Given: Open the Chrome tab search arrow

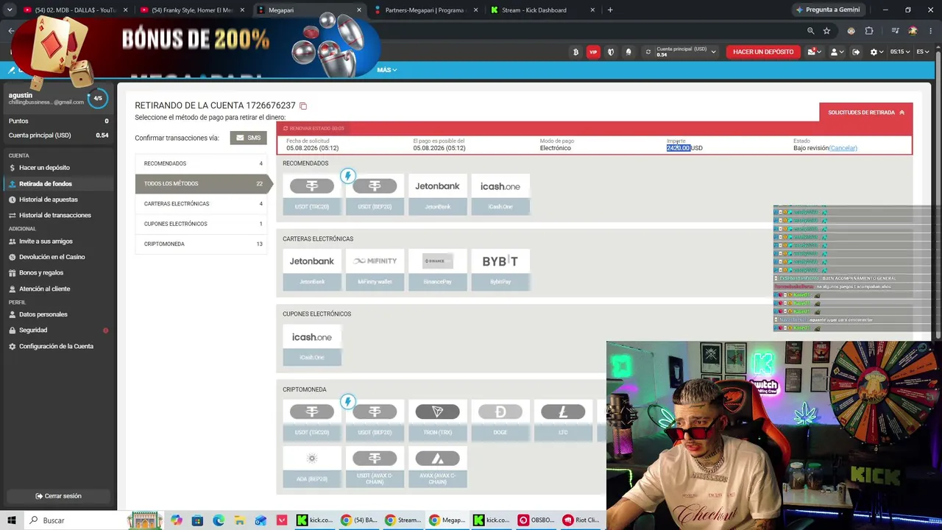Looking at the screenshot, I should click(x=11, y=10).
